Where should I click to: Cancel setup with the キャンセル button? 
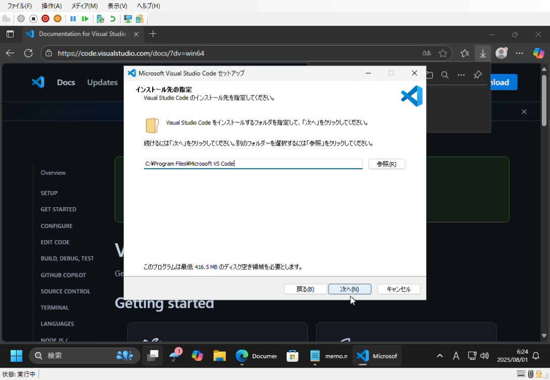pos(398,289)
